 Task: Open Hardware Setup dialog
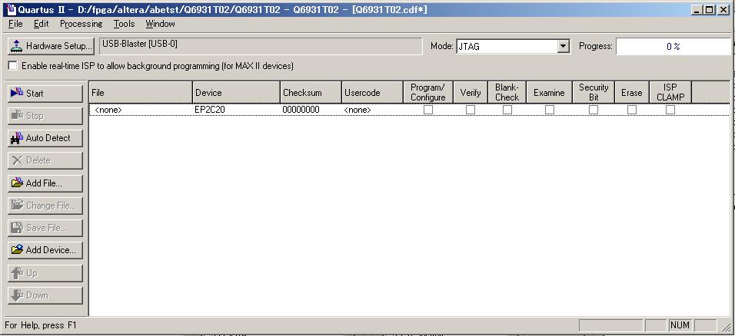coord(51,46)
